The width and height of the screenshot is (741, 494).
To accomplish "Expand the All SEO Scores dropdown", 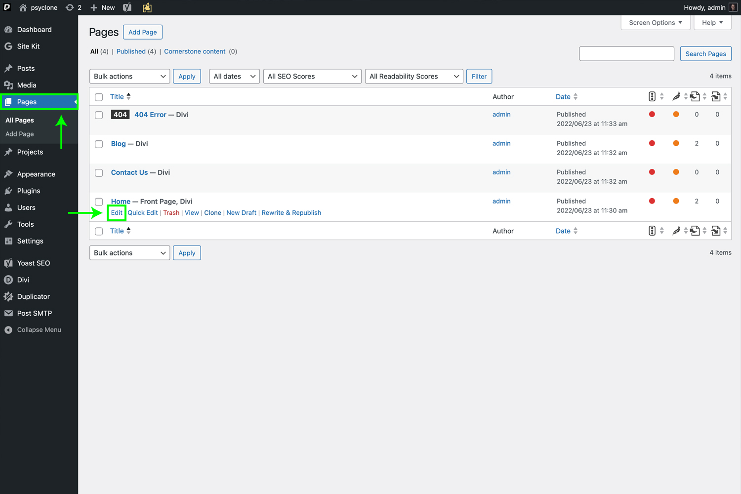I will tap(312, 77).
